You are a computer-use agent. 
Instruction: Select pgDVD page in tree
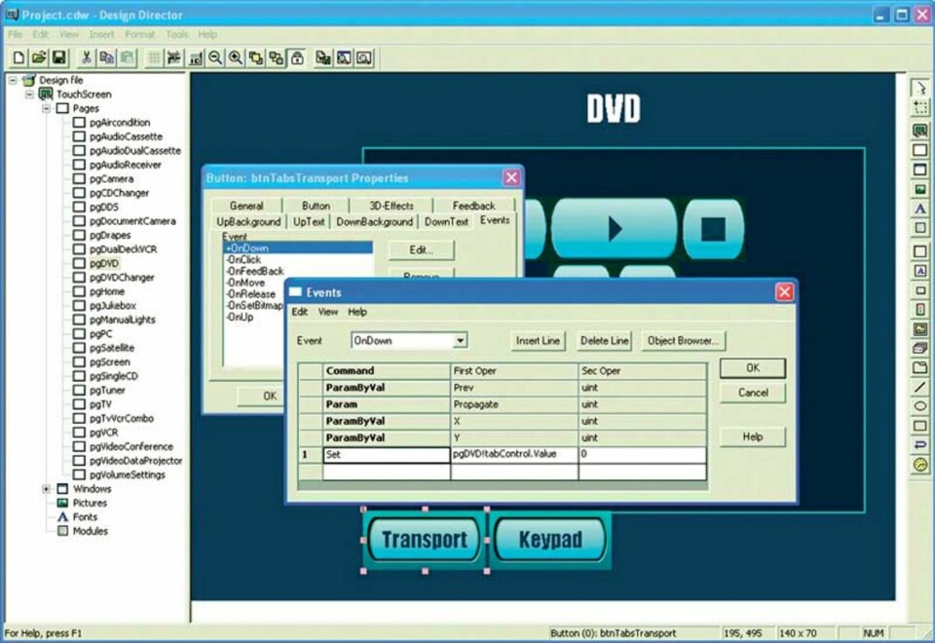click(x=104, y=264)
